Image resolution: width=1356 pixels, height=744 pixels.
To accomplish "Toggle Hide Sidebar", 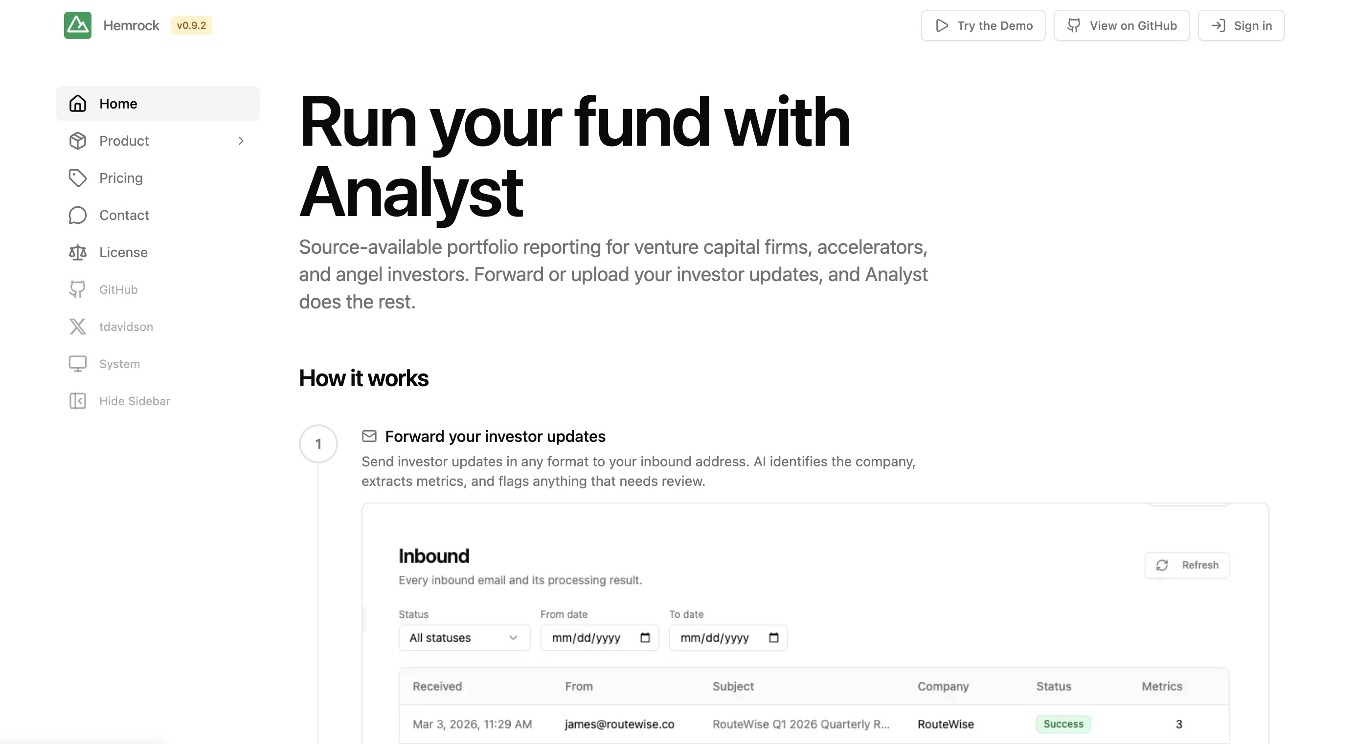I will point(77,400).
